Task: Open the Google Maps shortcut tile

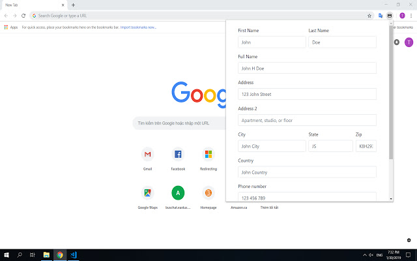Action: point(148,198)
